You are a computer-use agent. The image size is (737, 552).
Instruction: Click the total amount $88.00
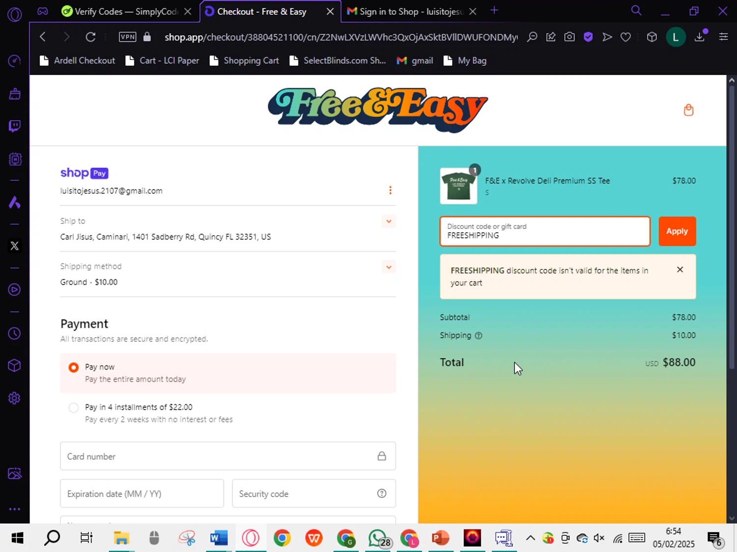[x=679, y=362]
